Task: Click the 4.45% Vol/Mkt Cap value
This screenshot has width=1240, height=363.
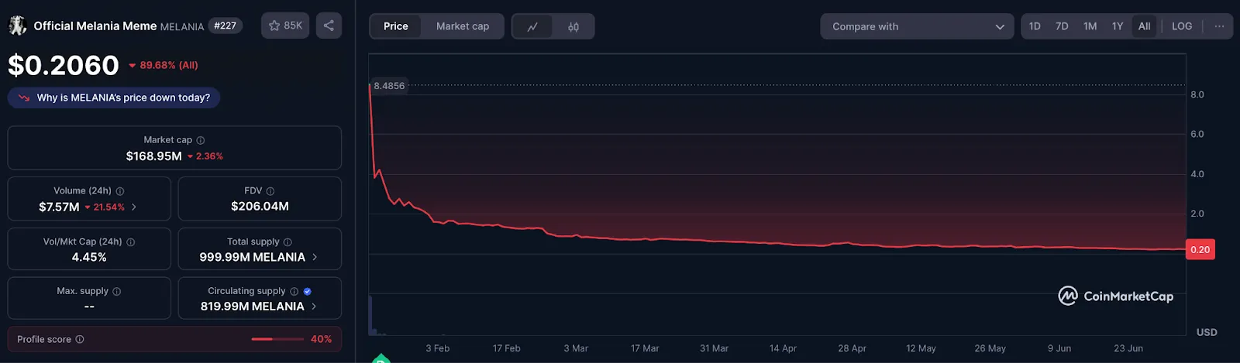Action: click(x=89, y=257)
